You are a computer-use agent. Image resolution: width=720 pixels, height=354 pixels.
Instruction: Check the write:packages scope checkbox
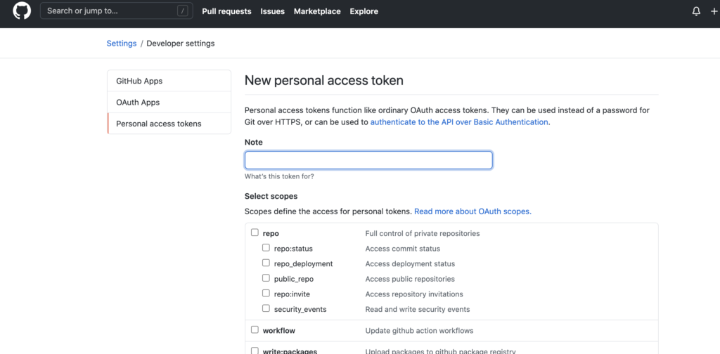[x=255, y=350]
